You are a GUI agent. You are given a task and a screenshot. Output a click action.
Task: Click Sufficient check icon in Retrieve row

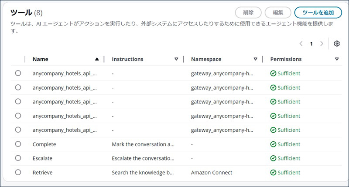tap(273, 173)
